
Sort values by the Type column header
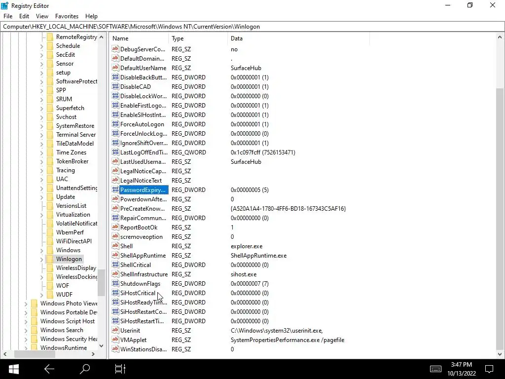(x=198, y=38)
